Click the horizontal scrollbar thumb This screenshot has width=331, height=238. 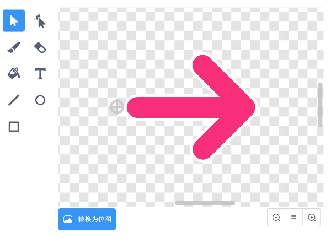tap(205, 203)
